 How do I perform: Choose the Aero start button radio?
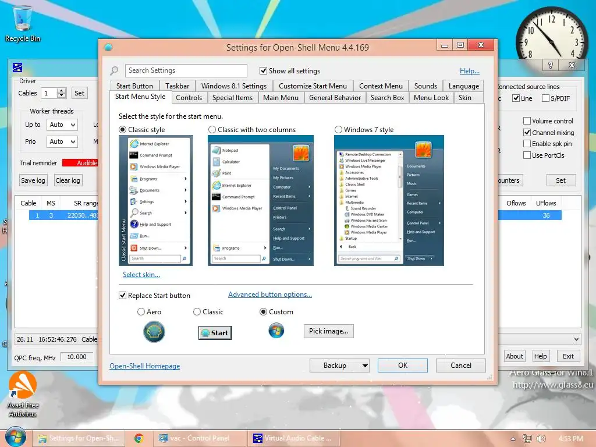click(141, 312)
